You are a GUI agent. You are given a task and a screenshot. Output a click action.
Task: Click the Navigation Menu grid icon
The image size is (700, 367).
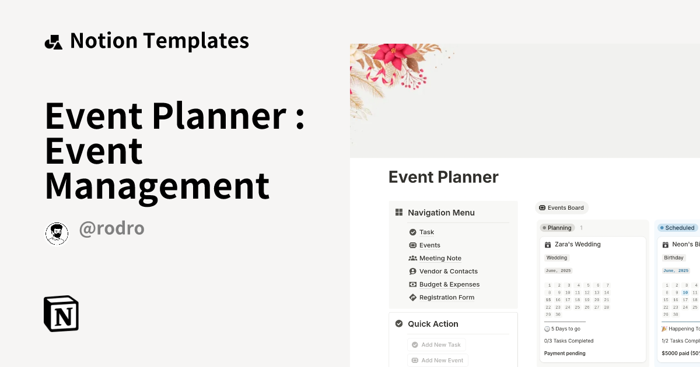click(x=399, y=212)
